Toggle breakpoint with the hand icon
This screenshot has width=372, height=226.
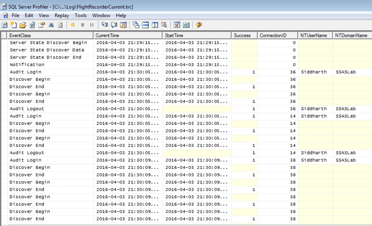(x=124, y=25)
